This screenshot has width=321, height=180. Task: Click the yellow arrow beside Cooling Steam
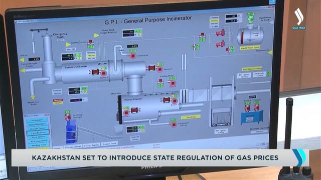coord(68,44)
